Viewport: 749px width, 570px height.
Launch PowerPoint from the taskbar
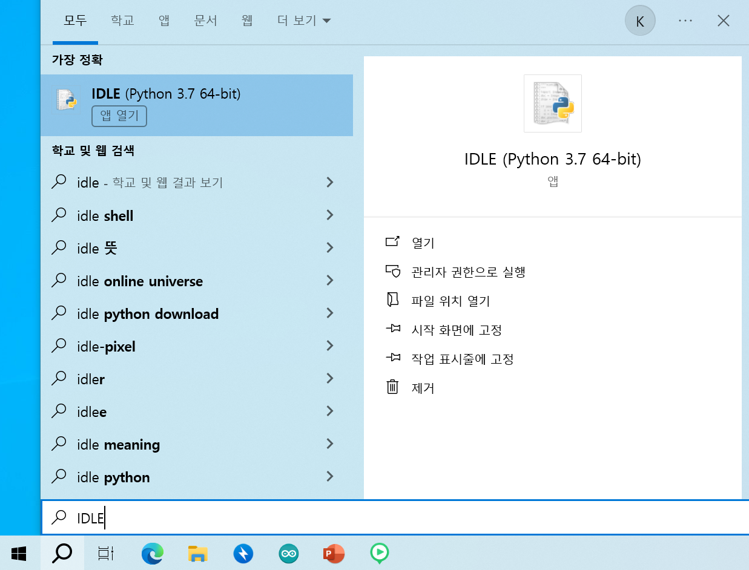click(x=334, y=553)
